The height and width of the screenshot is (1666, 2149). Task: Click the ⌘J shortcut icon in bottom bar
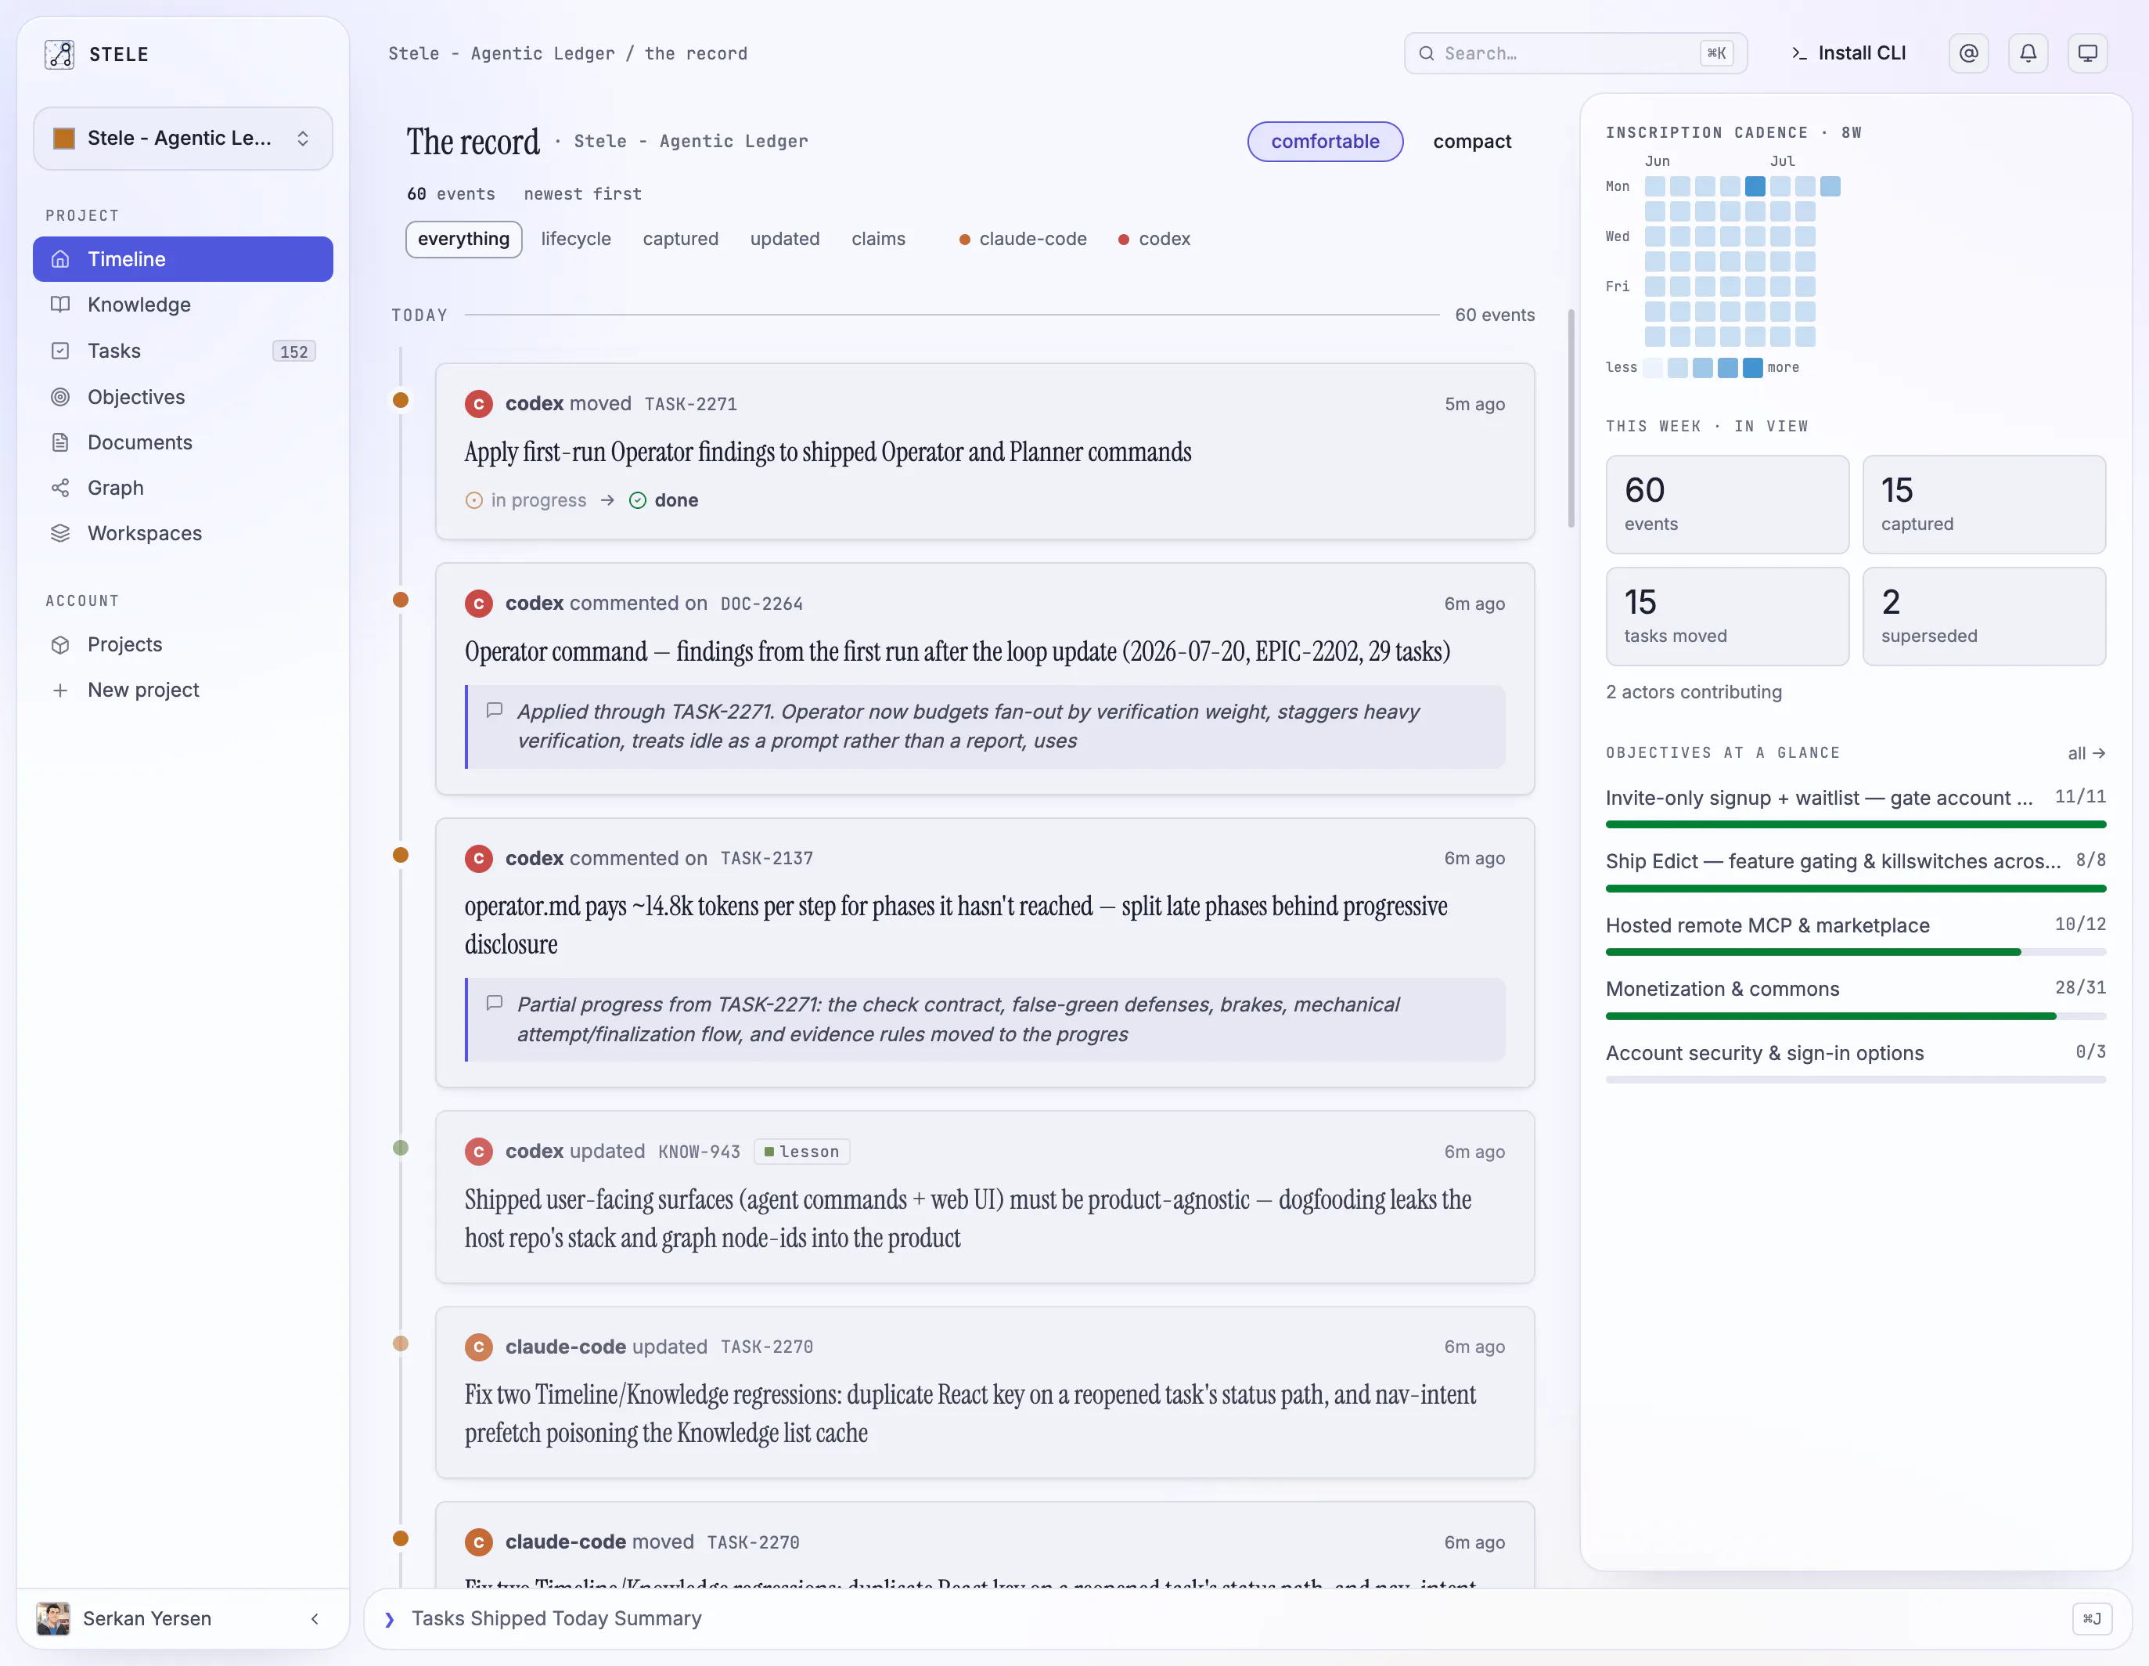[x=2091, y=1617]
